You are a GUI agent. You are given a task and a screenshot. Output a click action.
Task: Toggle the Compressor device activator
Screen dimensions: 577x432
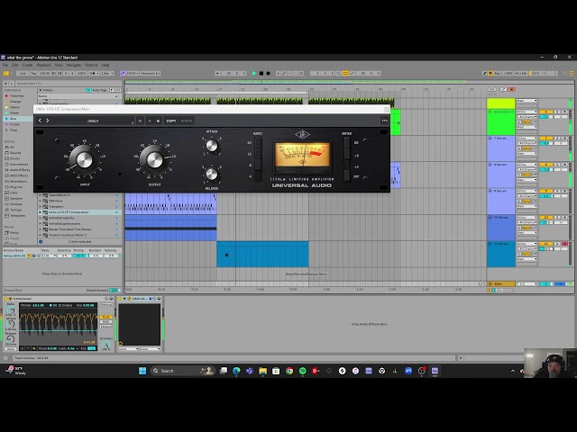click(x=6, y=299)
